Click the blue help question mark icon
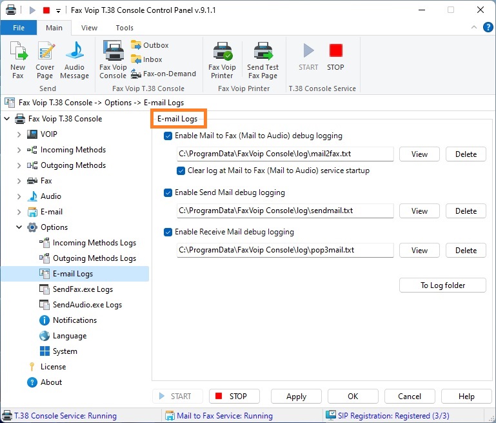This screenshot has height=423, width=496. [x=488, y=27]
